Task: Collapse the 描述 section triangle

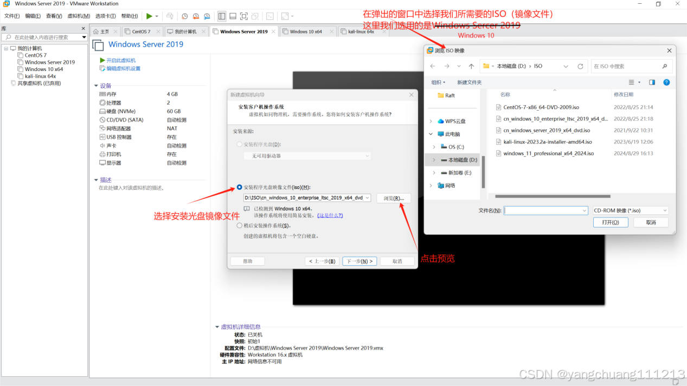Action: (97, 180)
